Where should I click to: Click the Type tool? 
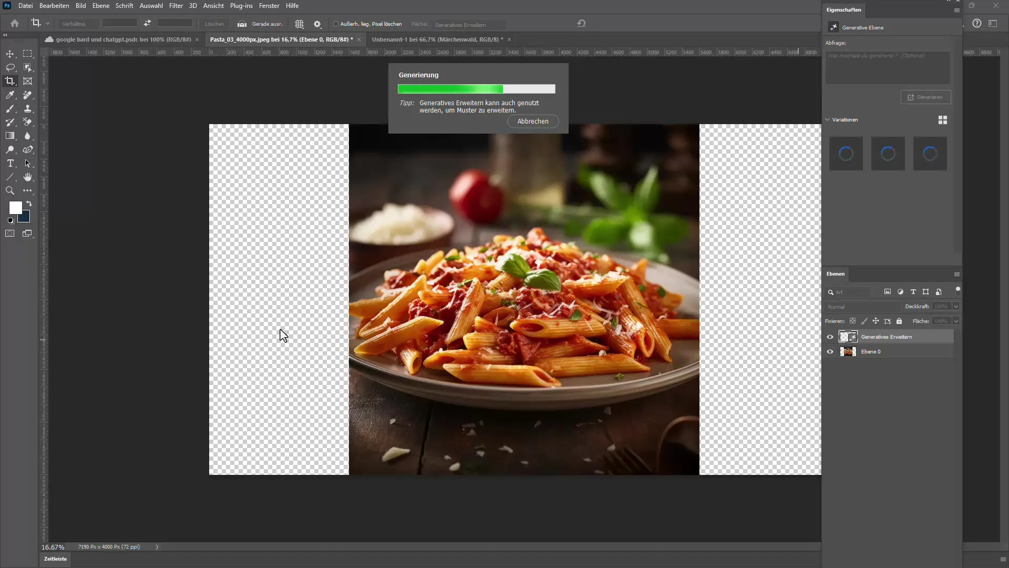[11, 163]
